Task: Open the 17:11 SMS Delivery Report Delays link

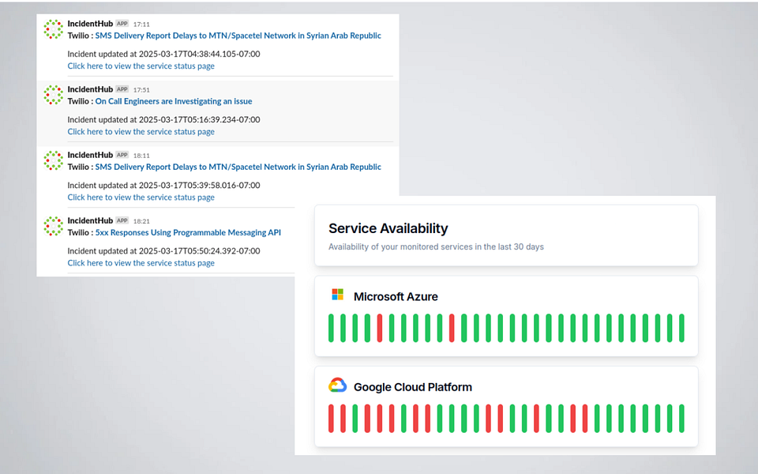Action: coord(238,36)
